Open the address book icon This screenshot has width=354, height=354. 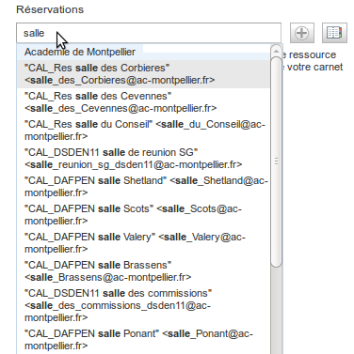tap(334, 33)
